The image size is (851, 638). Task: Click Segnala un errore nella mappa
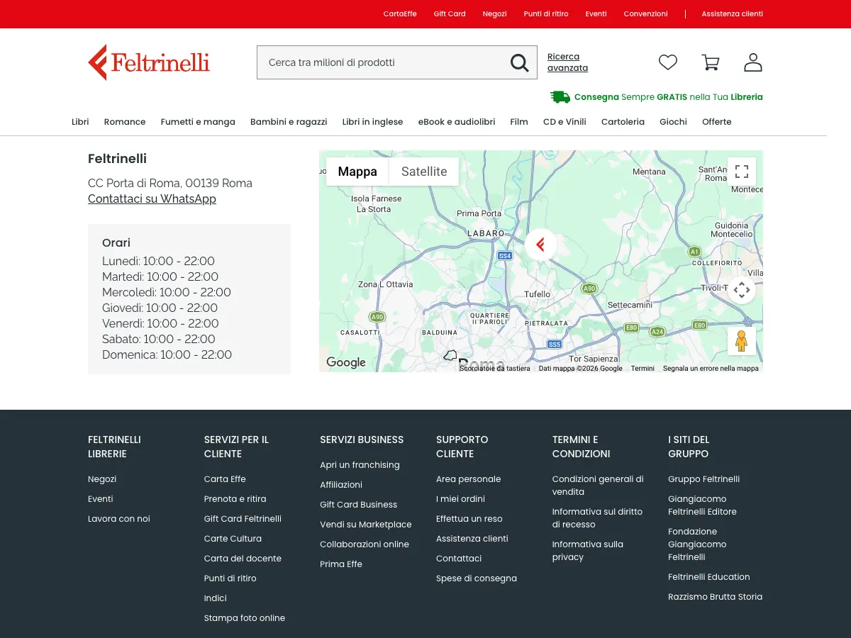click(x=711, y=369)
